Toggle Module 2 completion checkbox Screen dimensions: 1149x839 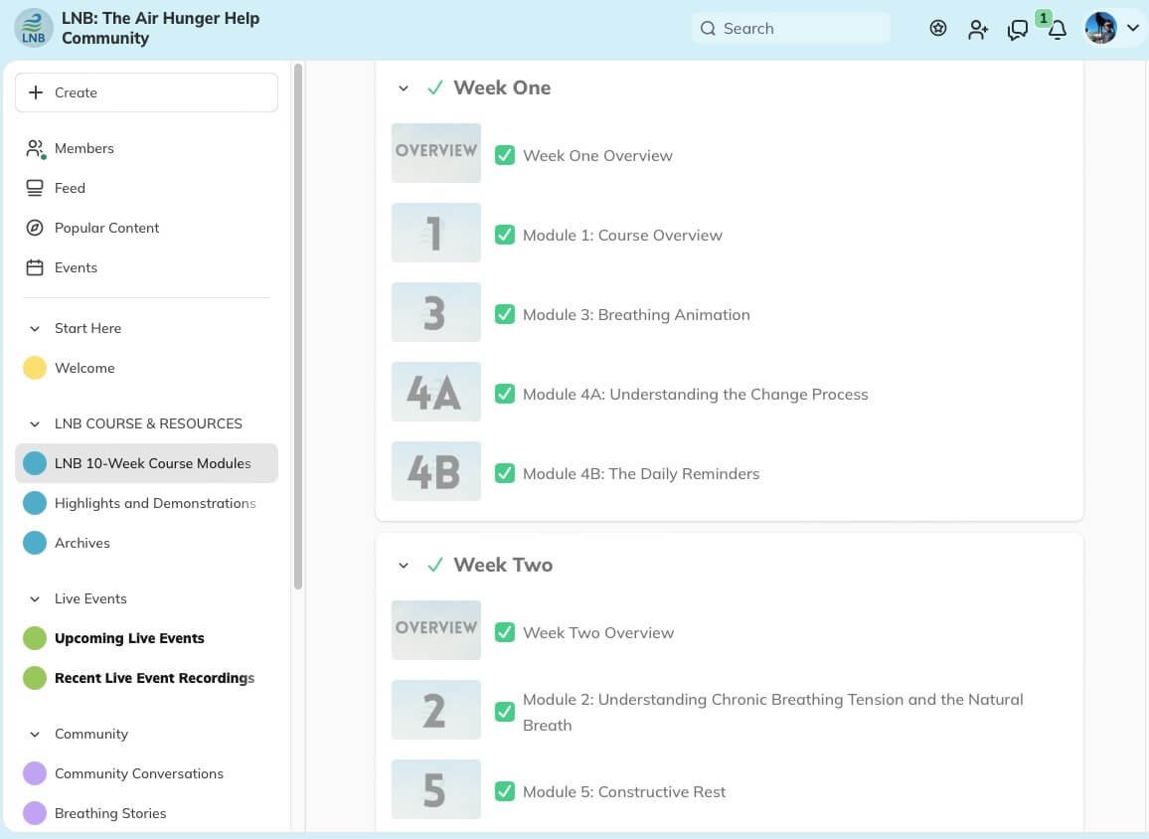click(x=504, y=712)
